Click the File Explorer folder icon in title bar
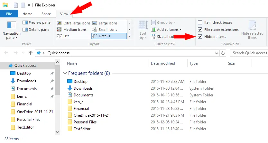Image resolution: width=268 pixels, height=143 pixels. [x=5, y=5]
